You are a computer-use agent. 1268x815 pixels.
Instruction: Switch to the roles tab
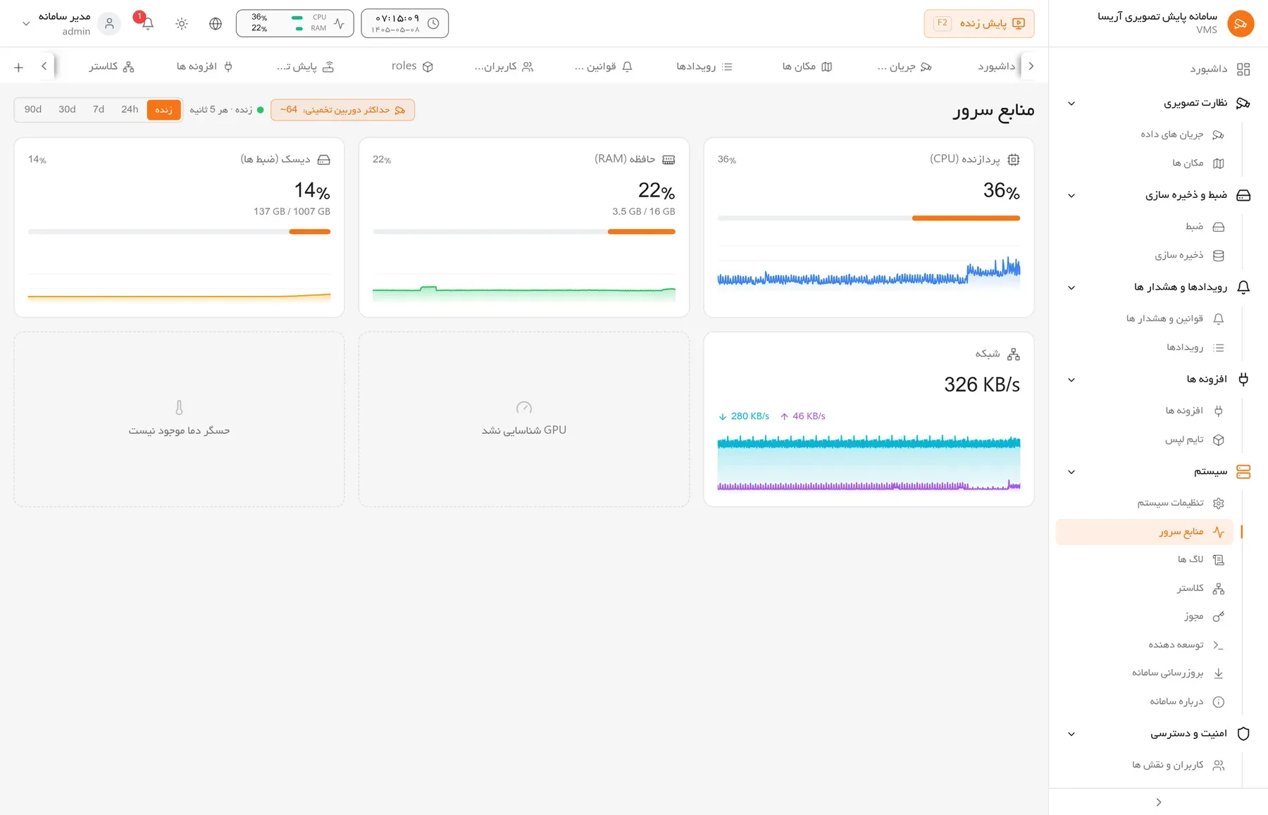coord(412,66)
